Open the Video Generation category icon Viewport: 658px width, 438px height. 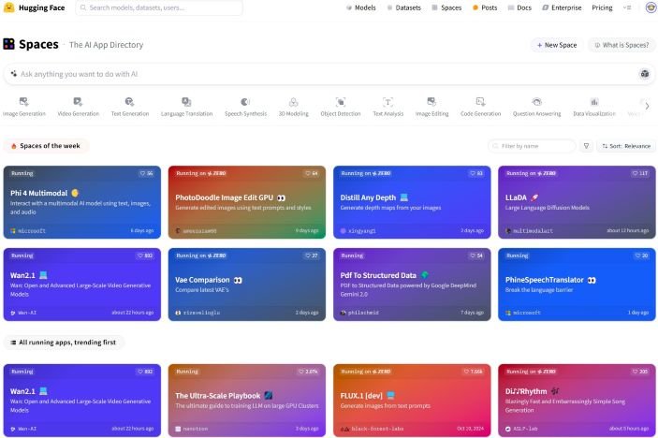[x=78, y=101]
